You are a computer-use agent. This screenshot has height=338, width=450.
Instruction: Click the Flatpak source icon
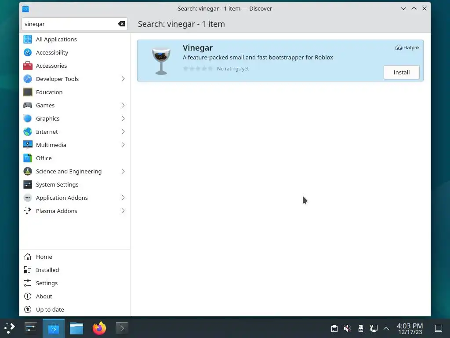pos(398,48)
